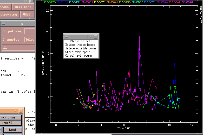Open the OutputBeam selector
The image size is (203, 135).
30,31
